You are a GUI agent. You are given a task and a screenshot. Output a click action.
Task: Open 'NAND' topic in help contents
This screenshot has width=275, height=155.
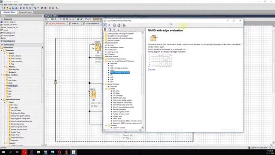pyautogui.click(x=112, y=70)
